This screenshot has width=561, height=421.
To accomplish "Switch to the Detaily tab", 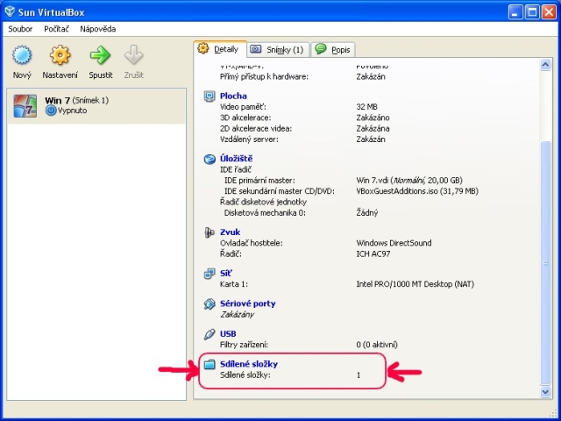I will pos(220,49).
